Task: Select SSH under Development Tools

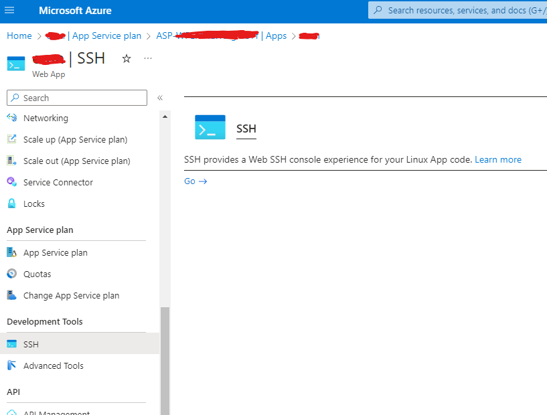Action: pos(80,344)
